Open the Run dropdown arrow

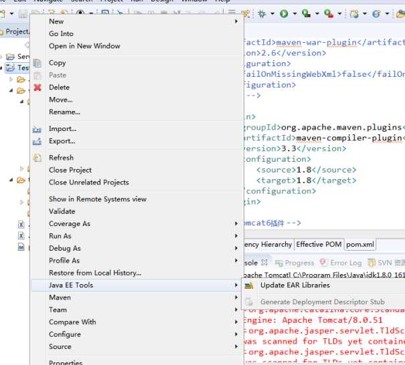(x=295, y=13)
